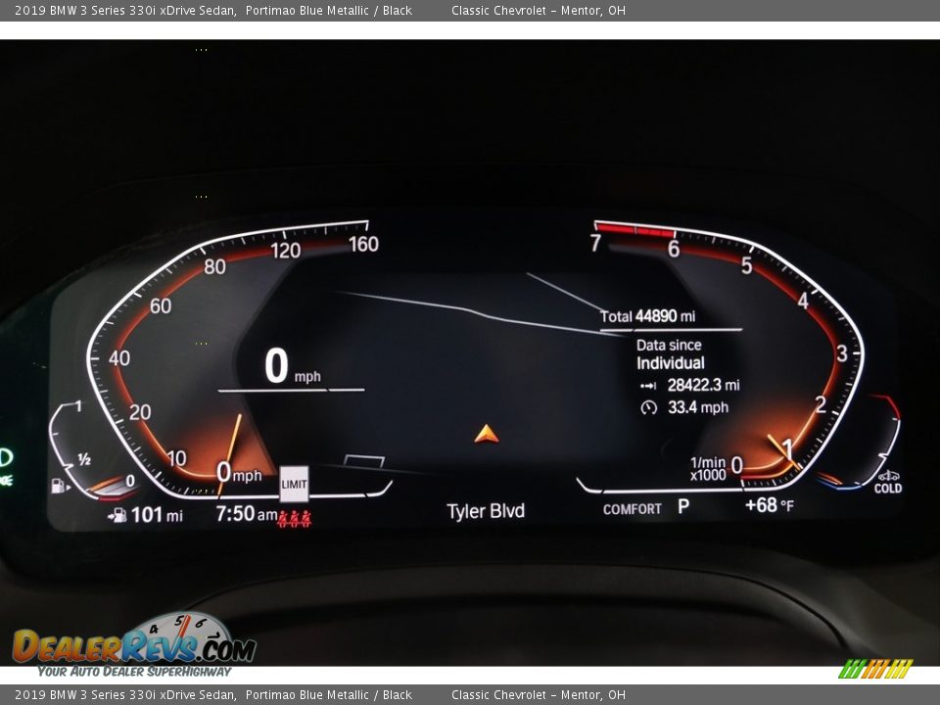Select the '28422.3 mi' trip value
The image size is (940, 705).
703,386
